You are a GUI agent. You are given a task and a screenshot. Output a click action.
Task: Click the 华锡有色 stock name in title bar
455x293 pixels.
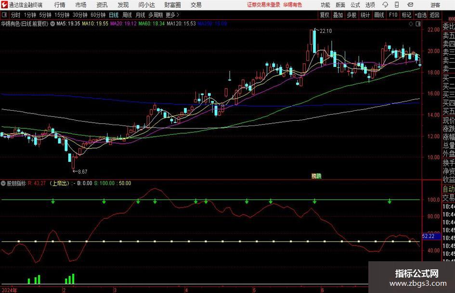click(x=293, y=5)
